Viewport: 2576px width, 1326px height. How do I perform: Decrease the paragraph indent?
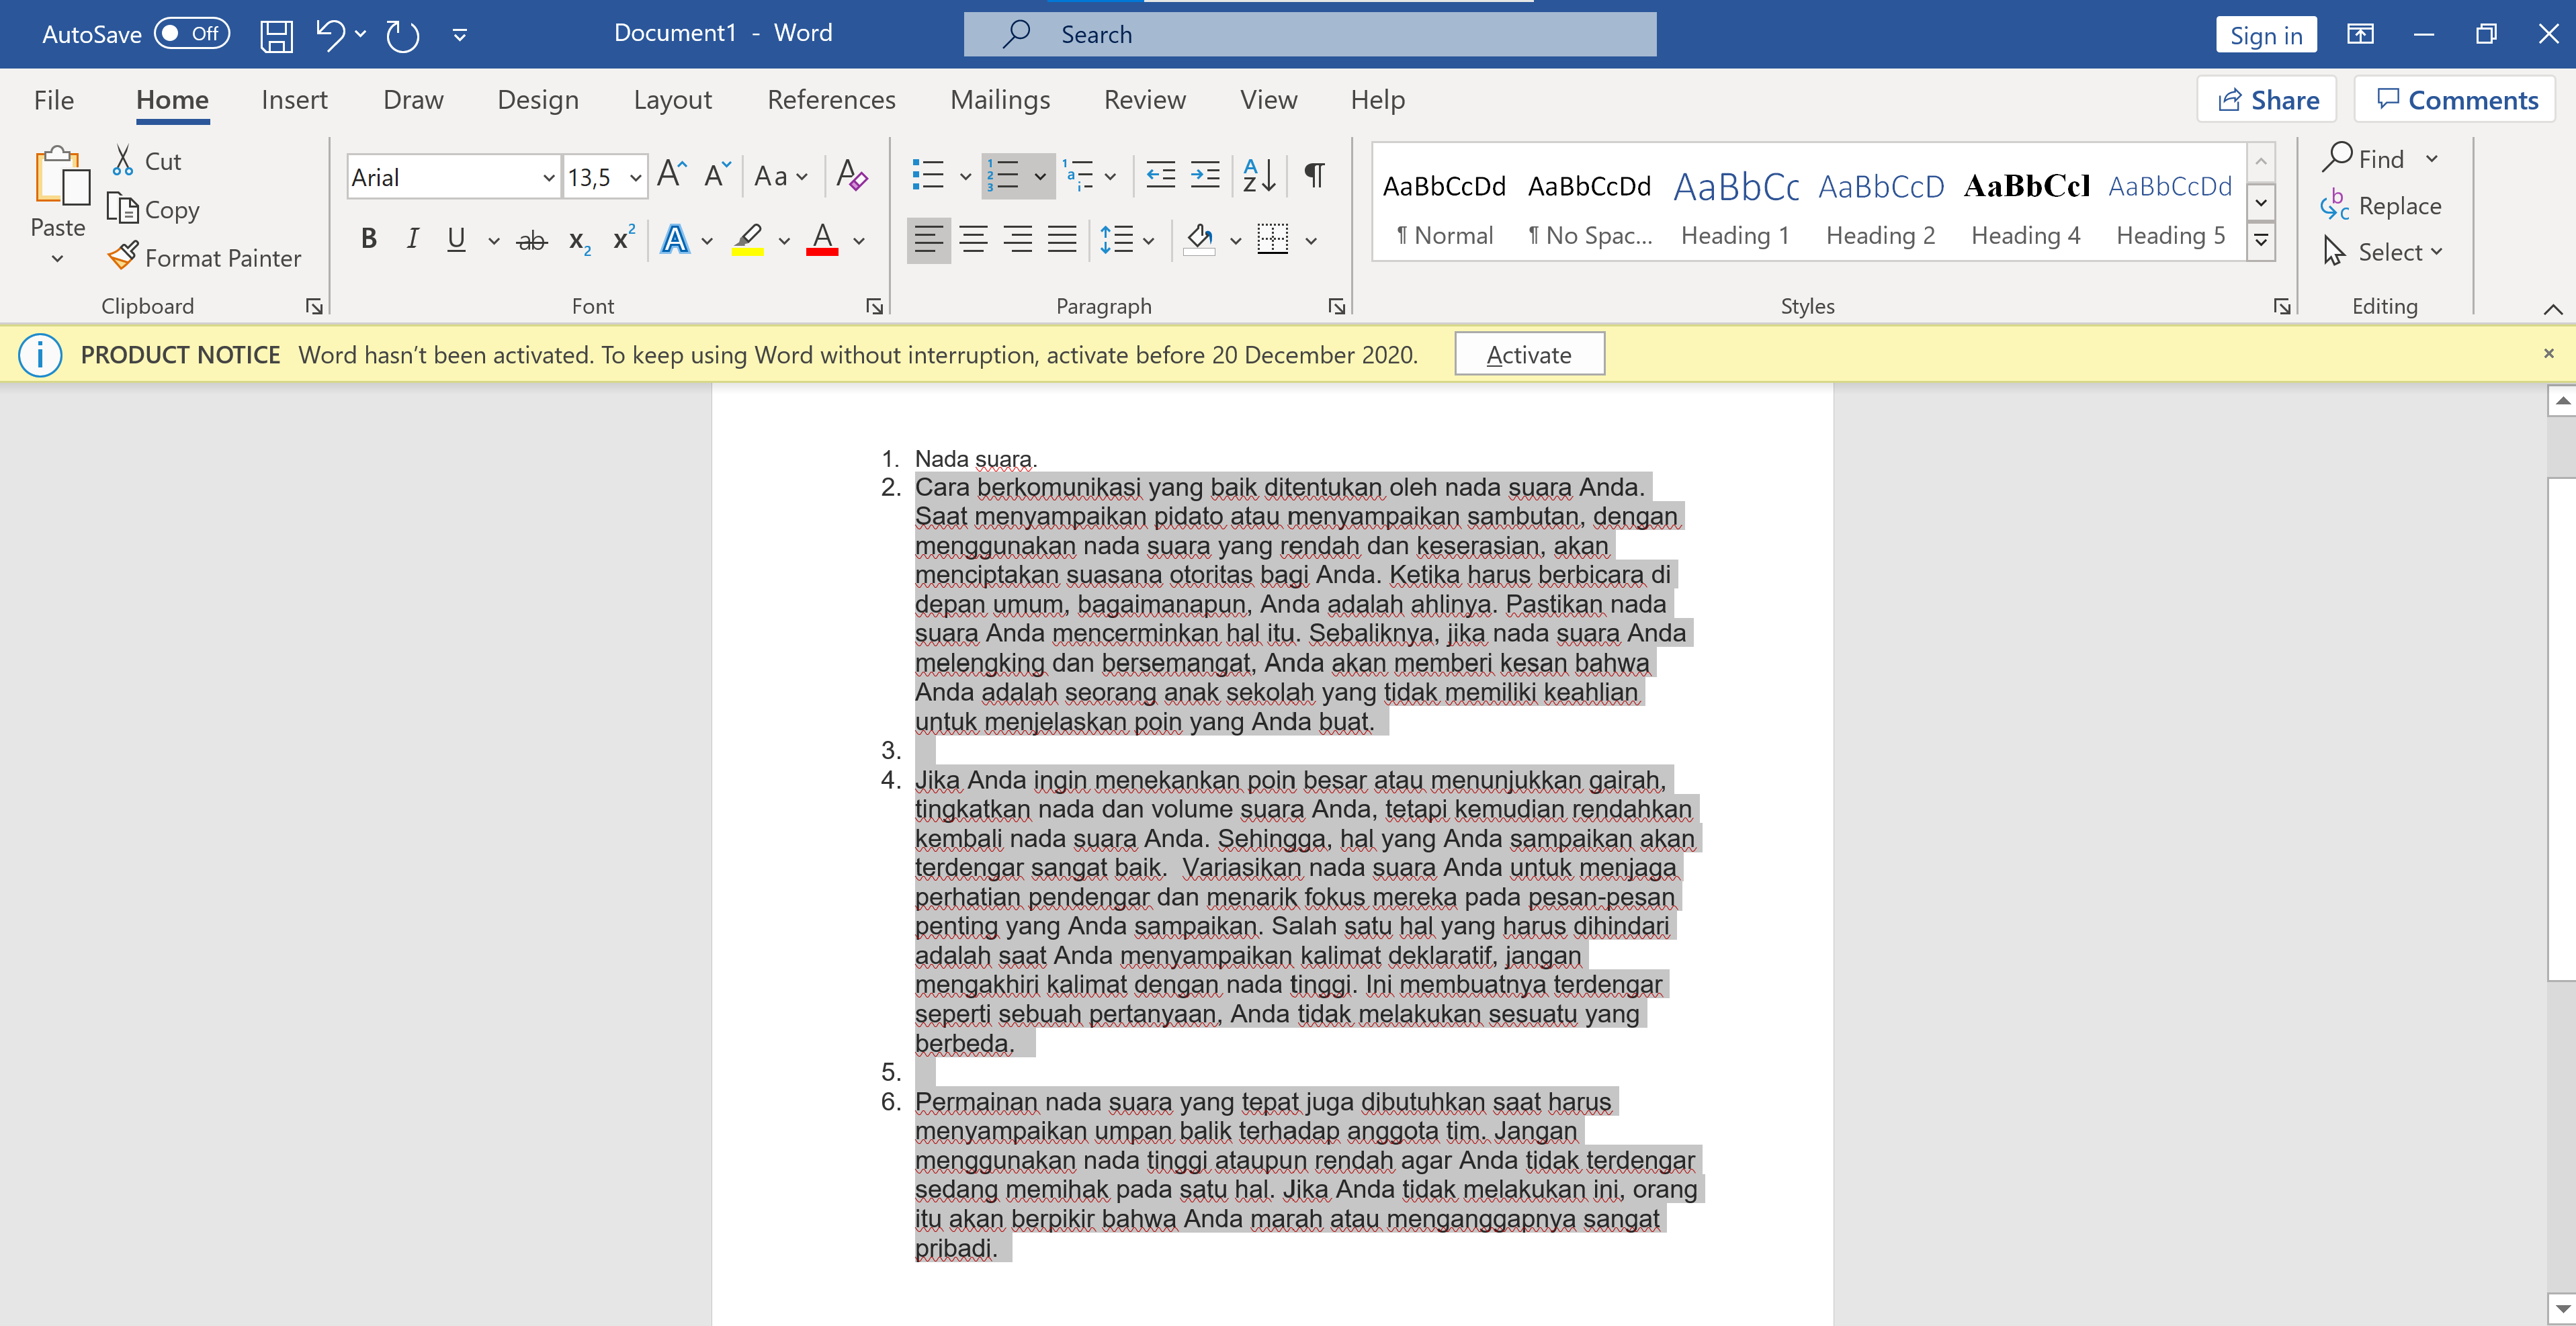[x=1160, y=176]
